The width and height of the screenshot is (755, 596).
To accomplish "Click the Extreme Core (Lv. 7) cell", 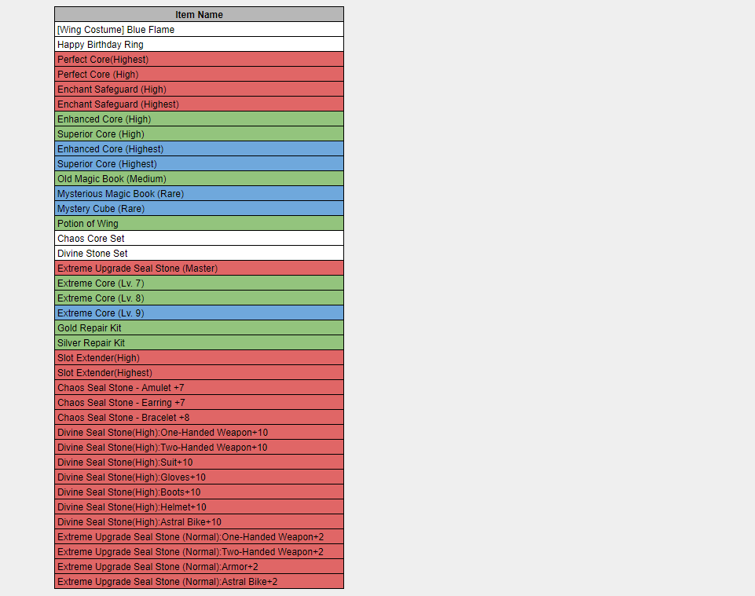I will tap(199, 283).
